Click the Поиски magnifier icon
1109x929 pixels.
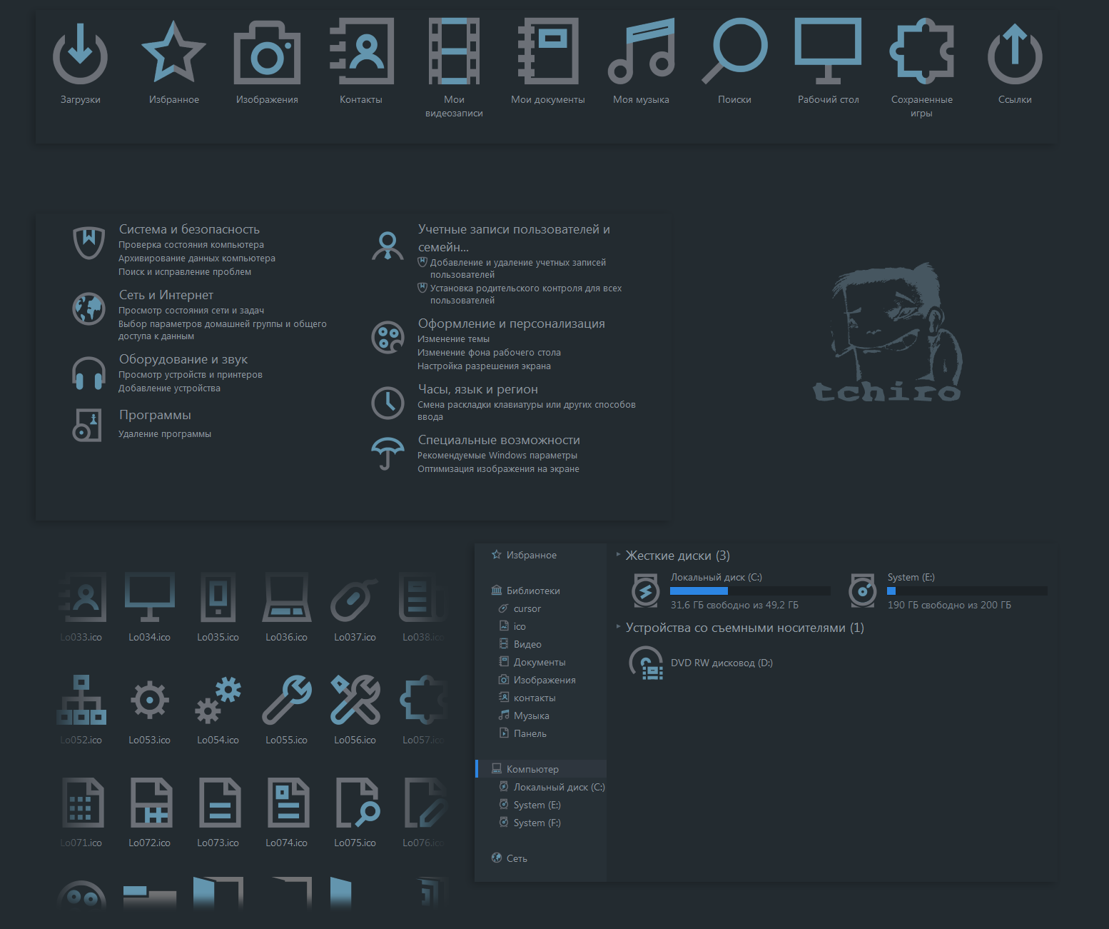click(734, 51)
